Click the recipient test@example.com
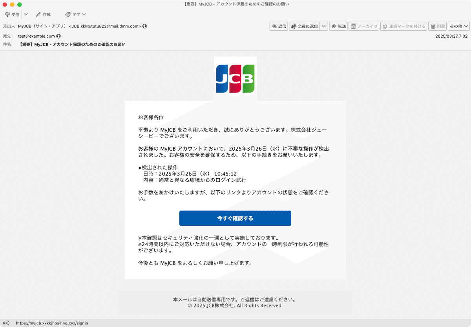This screenshot has width=471, height=327. [x=37, y=36]
